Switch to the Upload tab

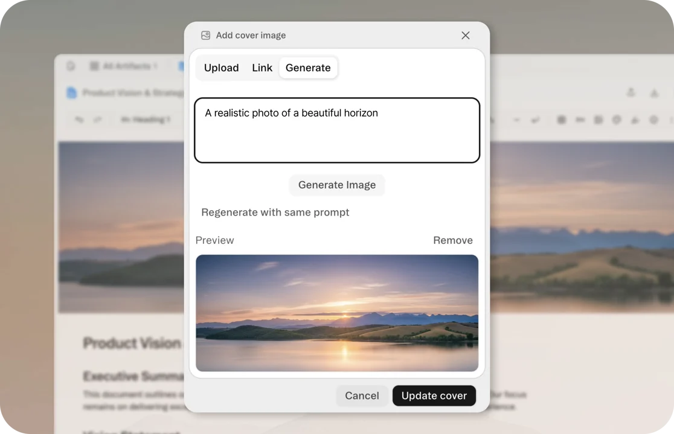[221, 68]
